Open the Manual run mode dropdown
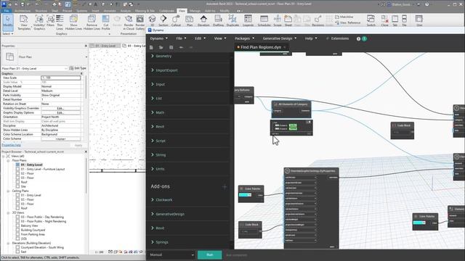 tap(171, 254)
